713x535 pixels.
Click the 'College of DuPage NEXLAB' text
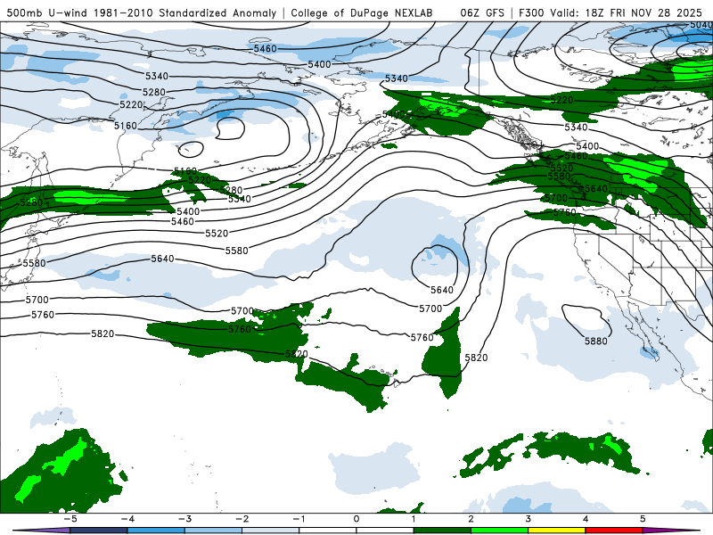click(x=362, y=12)
